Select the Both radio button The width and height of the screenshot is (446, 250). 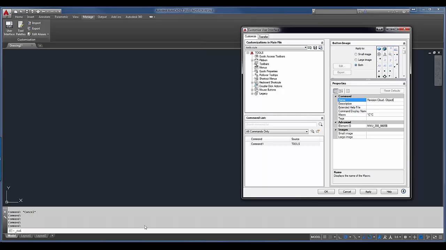coord(356,65)
